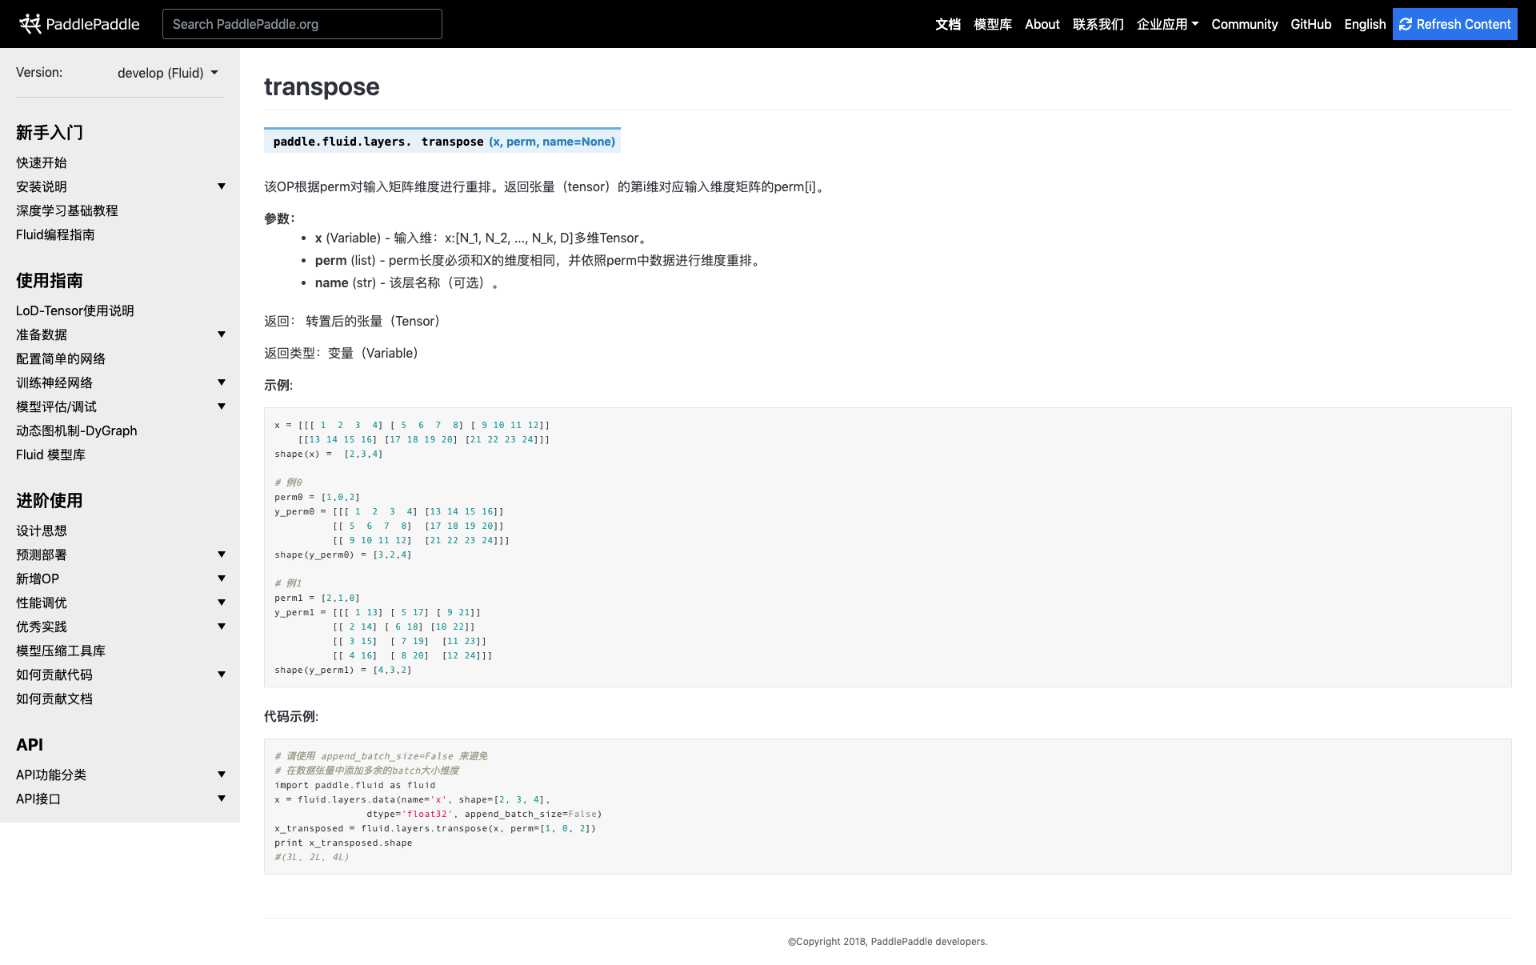Open the 模型库 nav item
This screenshot has width=1536, height=965.
(992, 24)
